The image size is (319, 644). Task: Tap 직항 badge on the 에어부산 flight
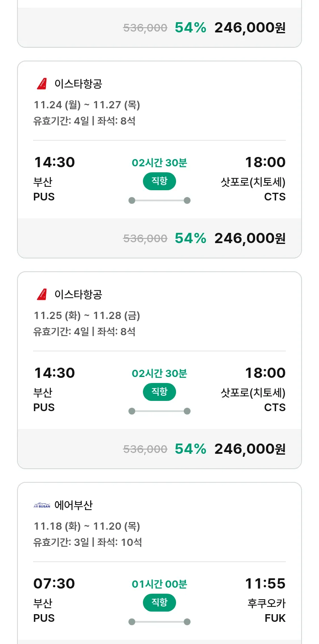tap(159, 603)
